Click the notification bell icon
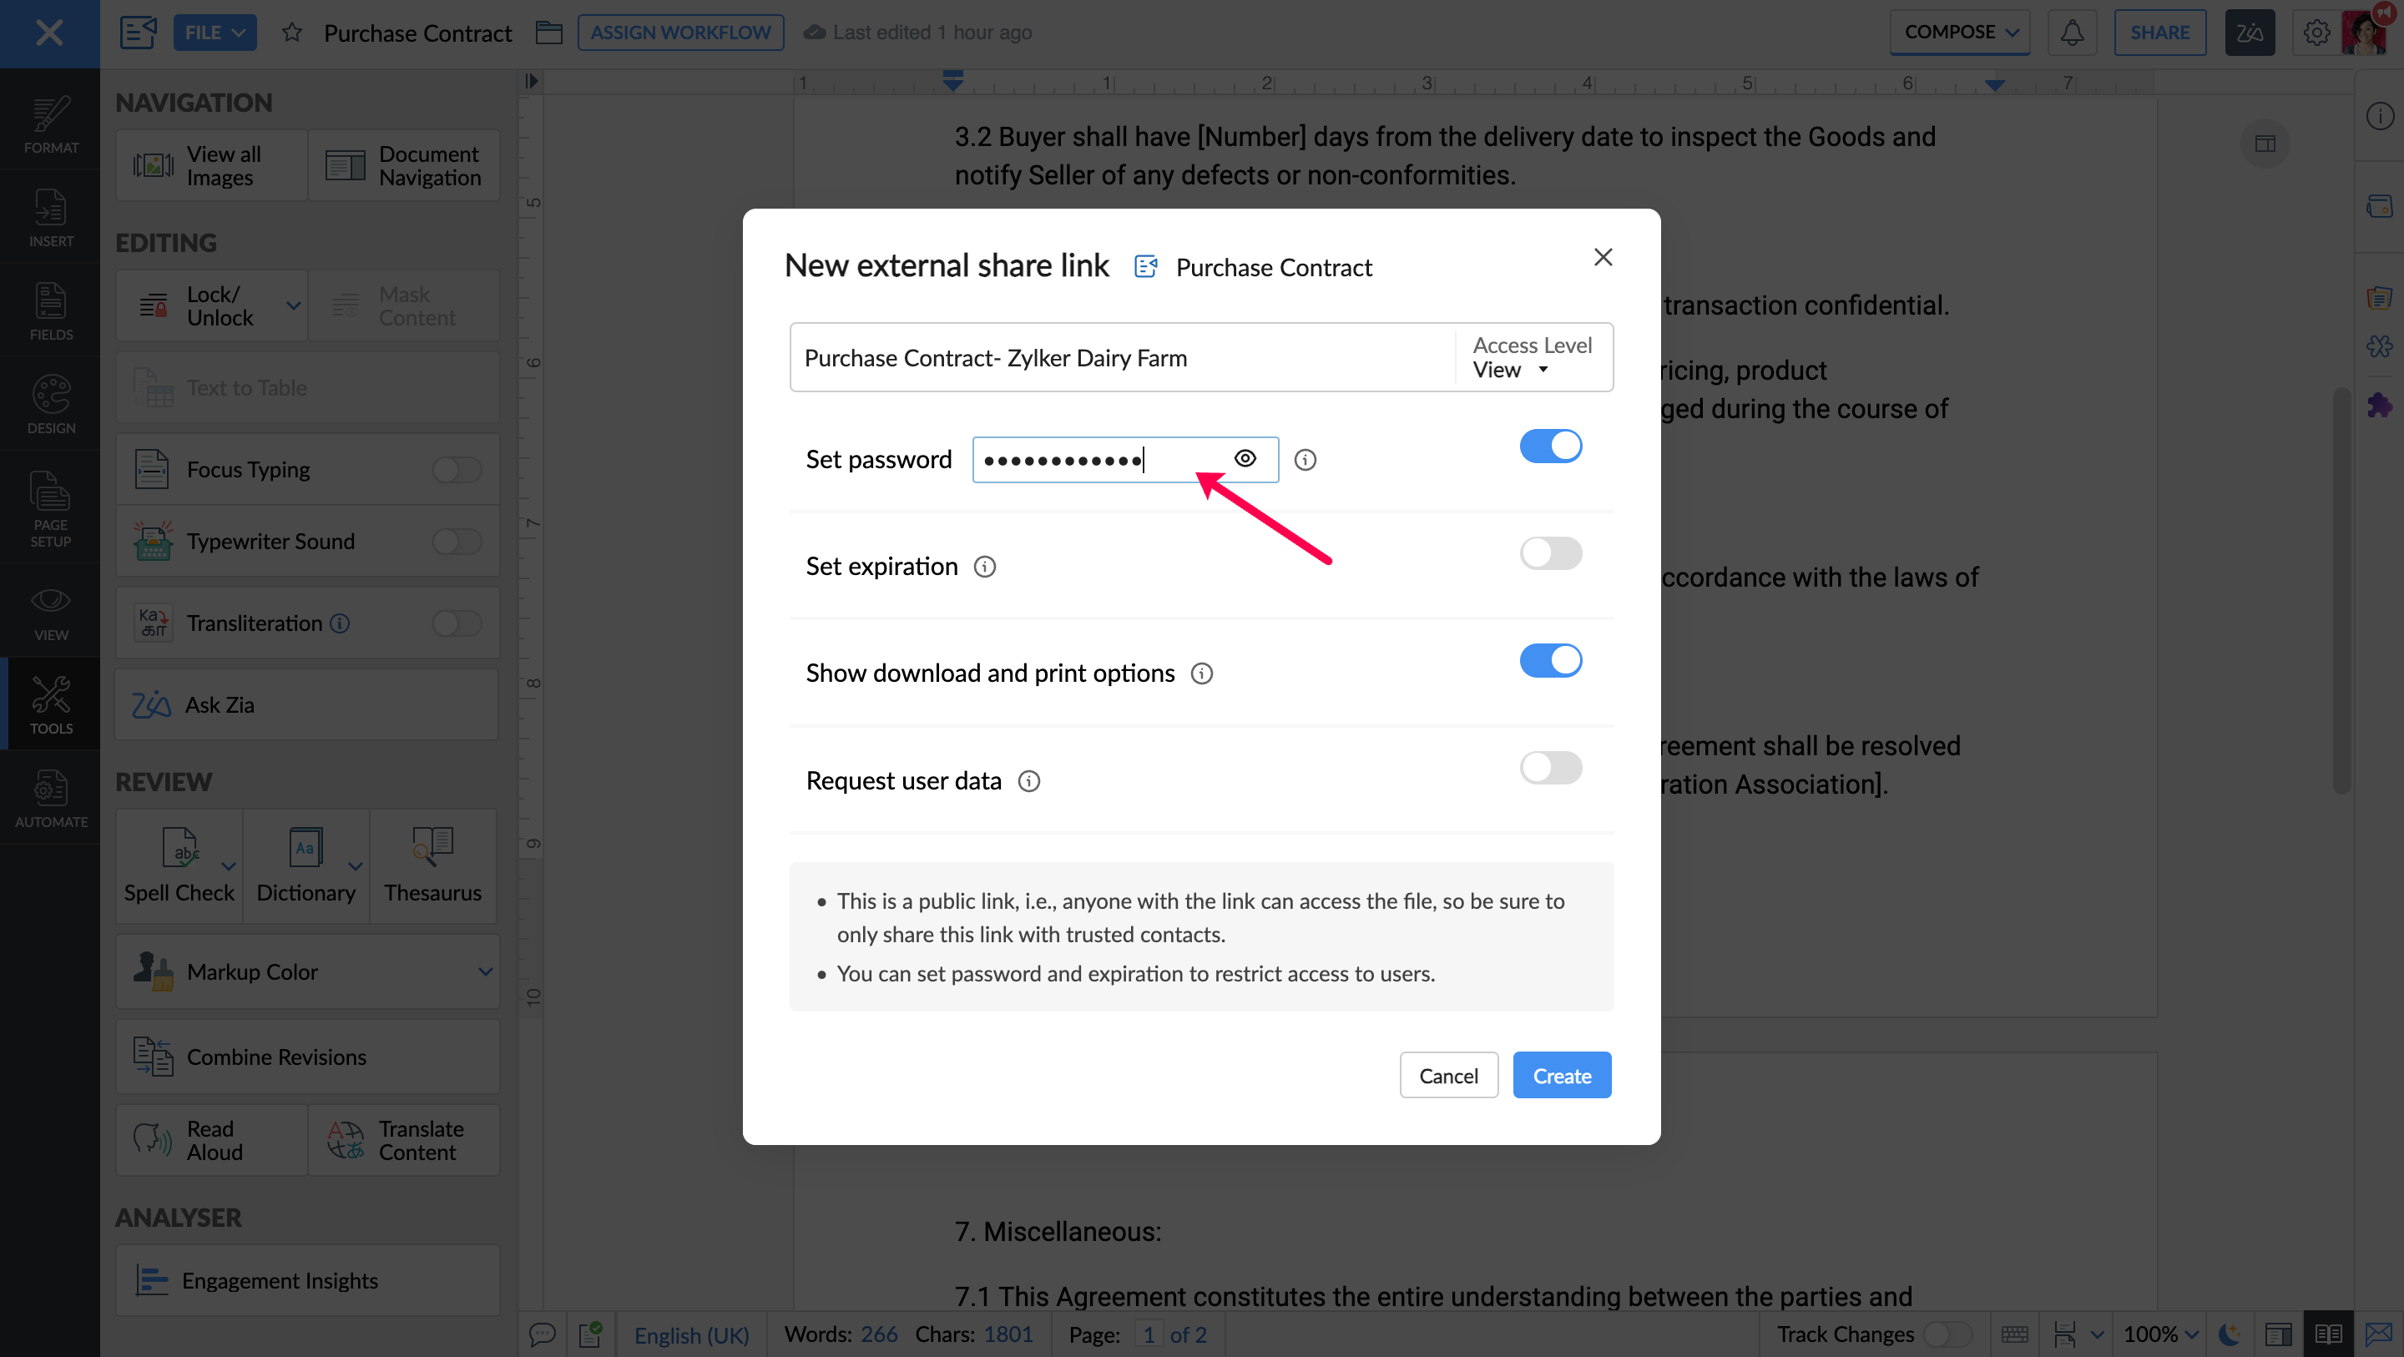Viewport: 2404px width, 1357px height. pos(2071,33)
